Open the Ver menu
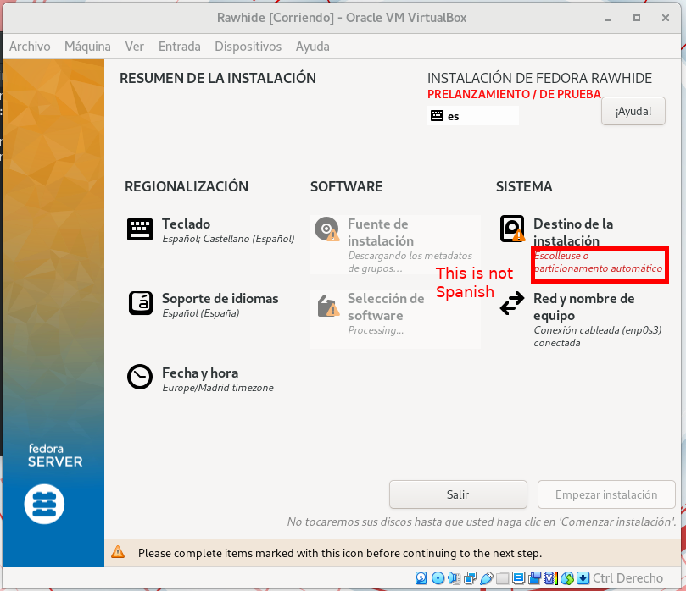Image resolution: width=686 pixels, height=591 pixels. click(134, 47)
